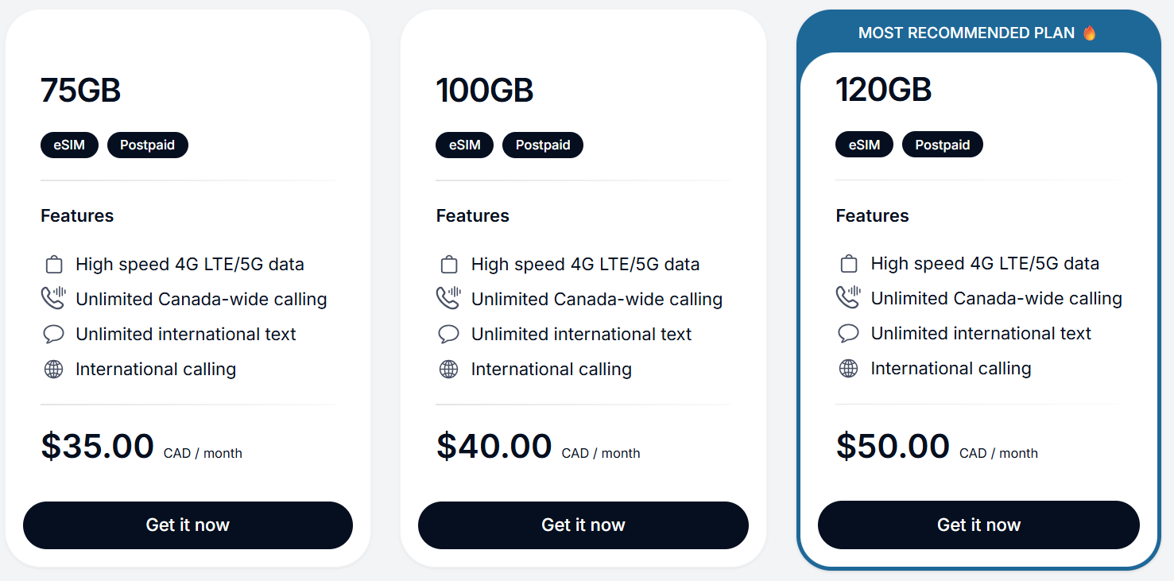Click the globe icon in 100GB plan
This screenshot has height=581, width=1174.
pyautogui.click(x=448, y=369)
